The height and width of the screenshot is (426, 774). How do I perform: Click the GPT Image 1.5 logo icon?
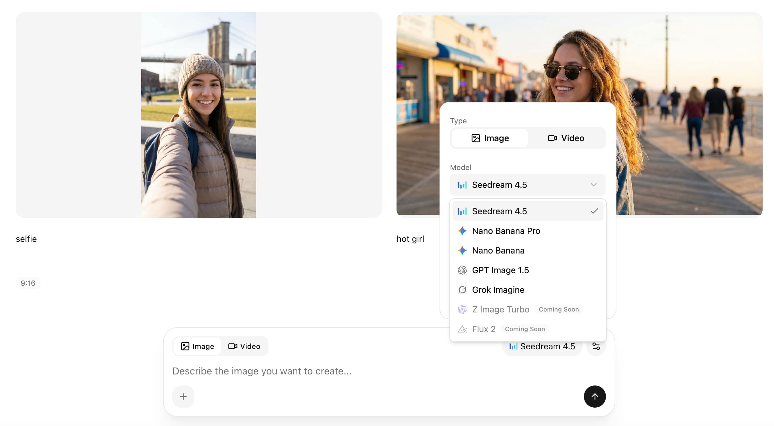(x=462, y=270)
